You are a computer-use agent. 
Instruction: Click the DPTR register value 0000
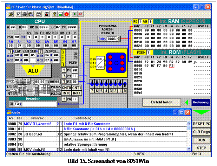click(x=44, y=27)
